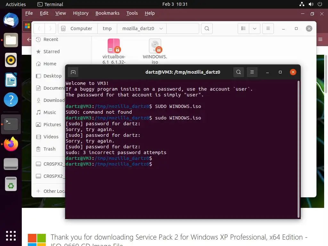Screen dimensions: 328x246
Task: Launch Rhythmbox from the dock
Action: [x=11, y=60]
